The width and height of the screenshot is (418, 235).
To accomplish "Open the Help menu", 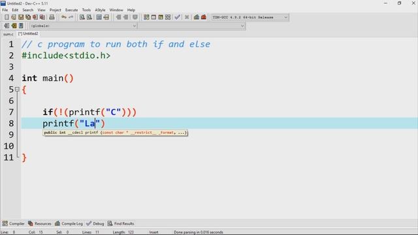I will (131, 10).
